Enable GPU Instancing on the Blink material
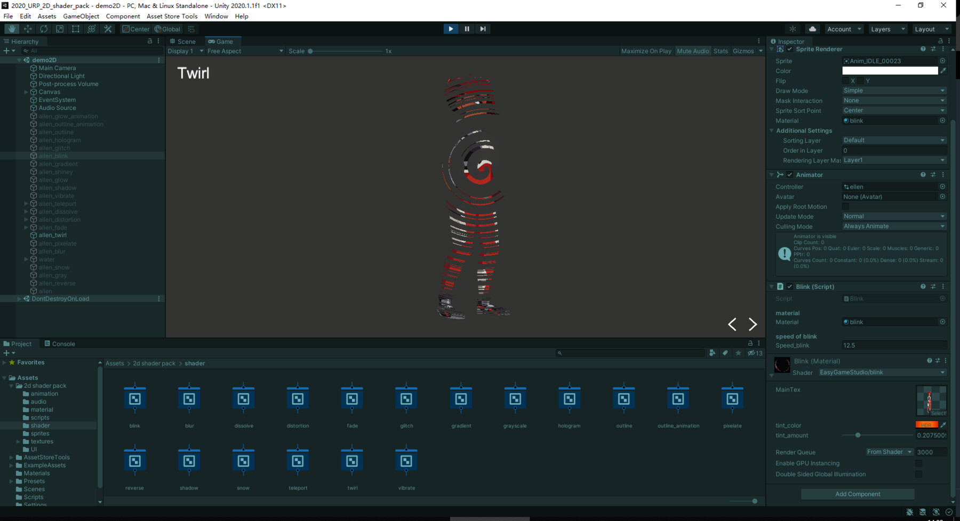The height and width of the screenshot is (521, 960). tap(919, 463)
